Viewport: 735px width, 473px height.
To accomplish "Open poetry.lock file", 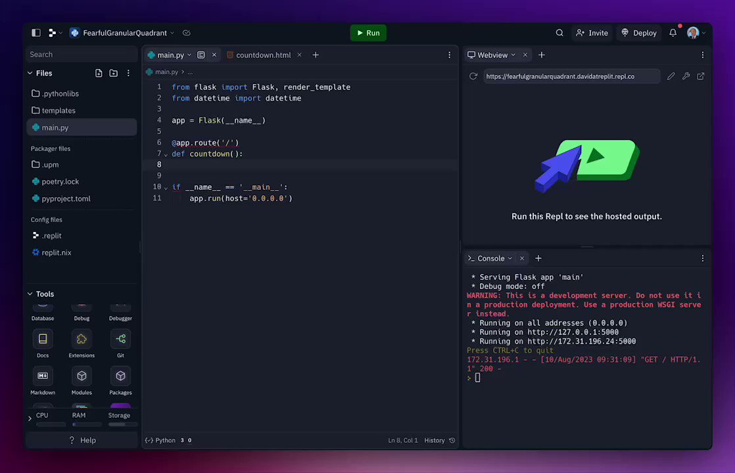I will click(82, 182).
